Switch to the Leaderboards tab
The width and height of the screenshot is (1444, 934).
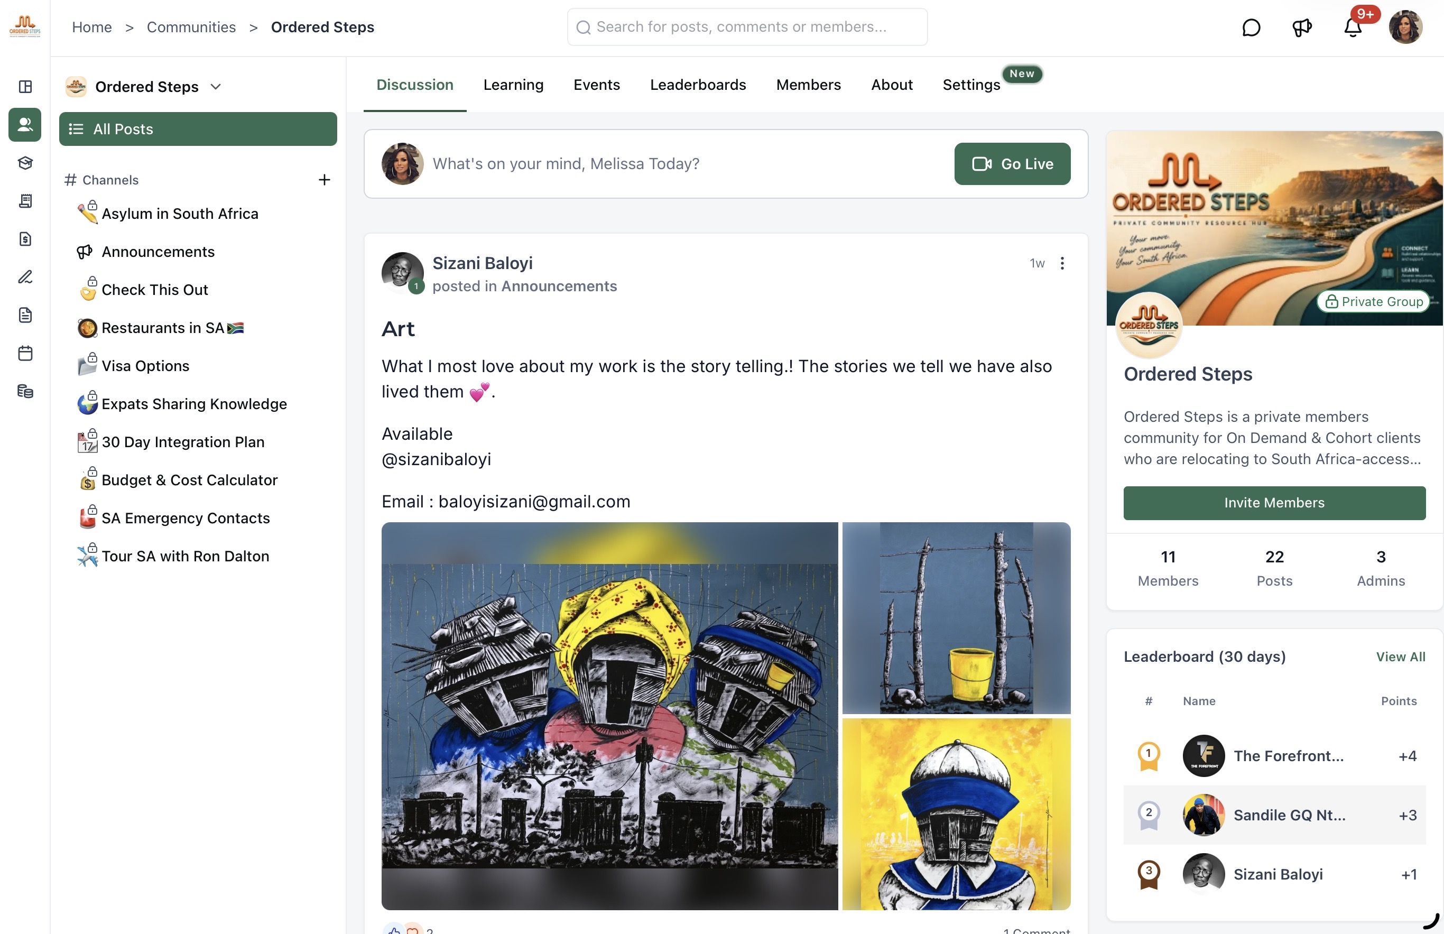click(x=698, y=85)
